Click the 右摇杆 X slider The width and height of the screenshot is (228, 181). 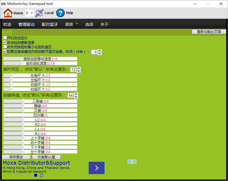coord(40,85)
